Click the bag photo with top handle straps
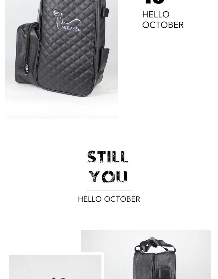218x279 pixels. pos(146,255)
